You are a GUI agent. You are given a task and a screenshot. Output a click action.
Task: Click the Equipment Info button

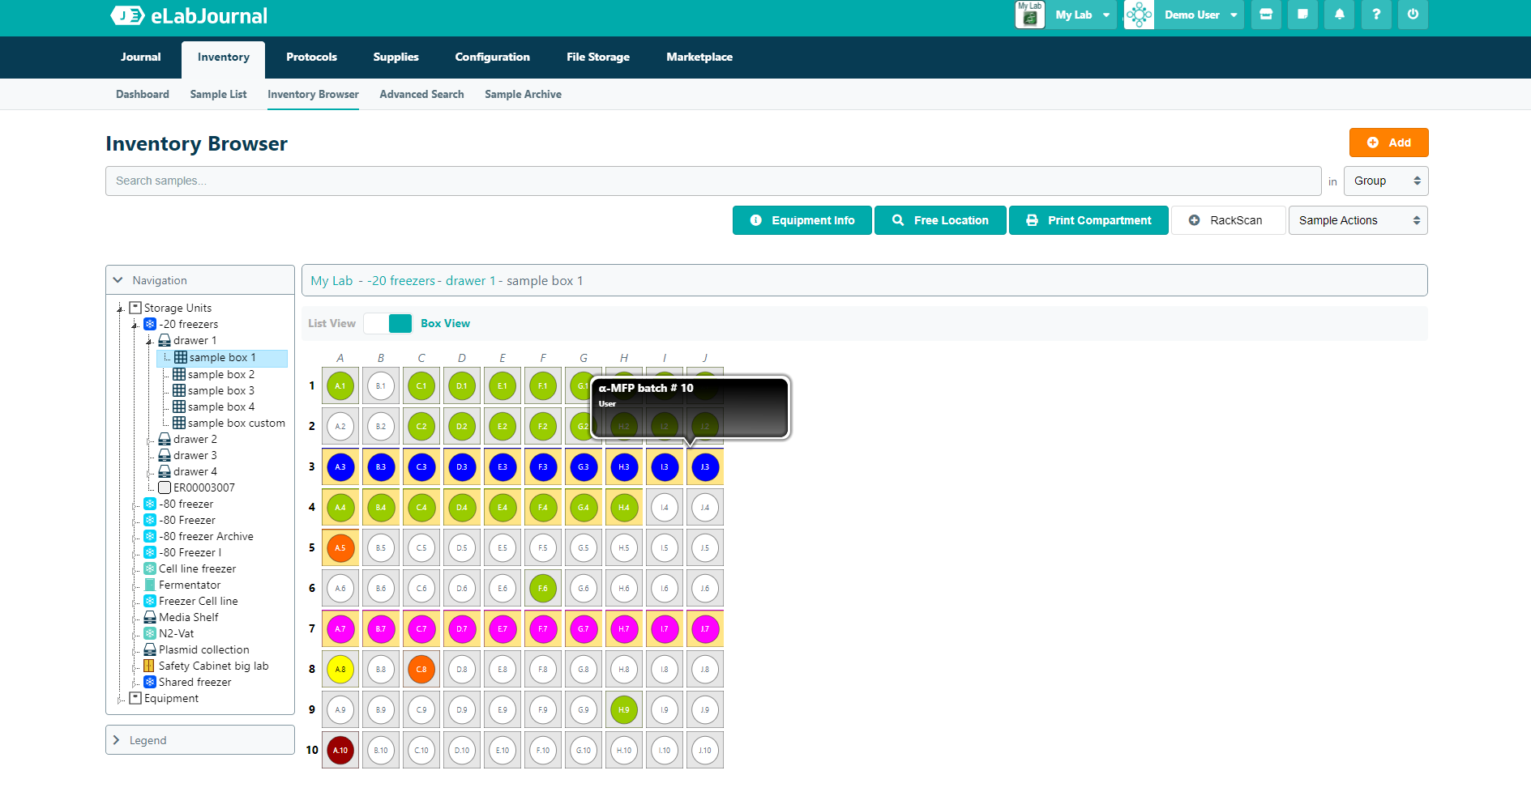[x=802, y=220]
